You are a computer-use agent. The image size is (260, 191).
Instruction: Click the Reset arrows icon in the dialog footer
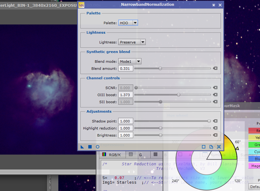coord(219,147)
